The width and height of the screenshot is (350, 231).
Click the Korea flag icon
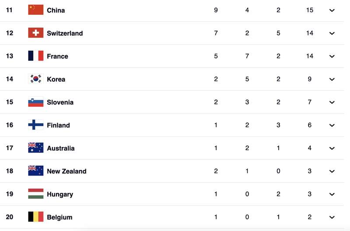(35, 79)
